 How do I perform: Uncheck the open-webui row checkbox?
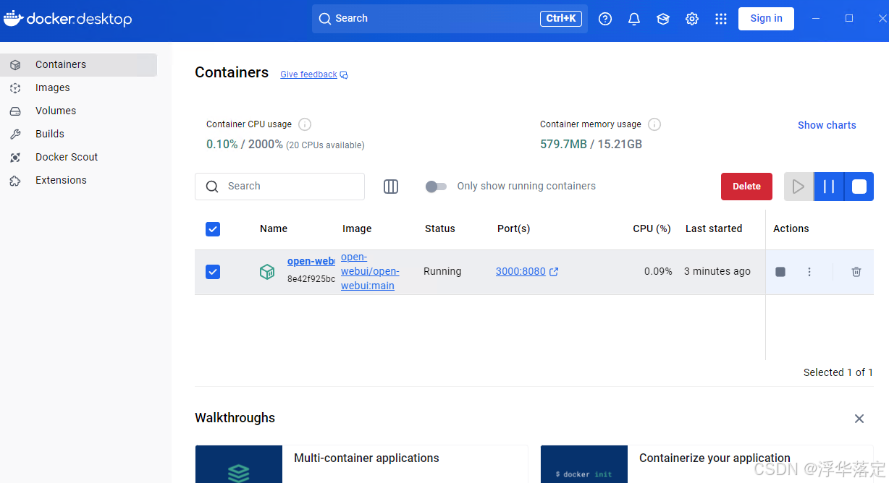tap(213, 272)
